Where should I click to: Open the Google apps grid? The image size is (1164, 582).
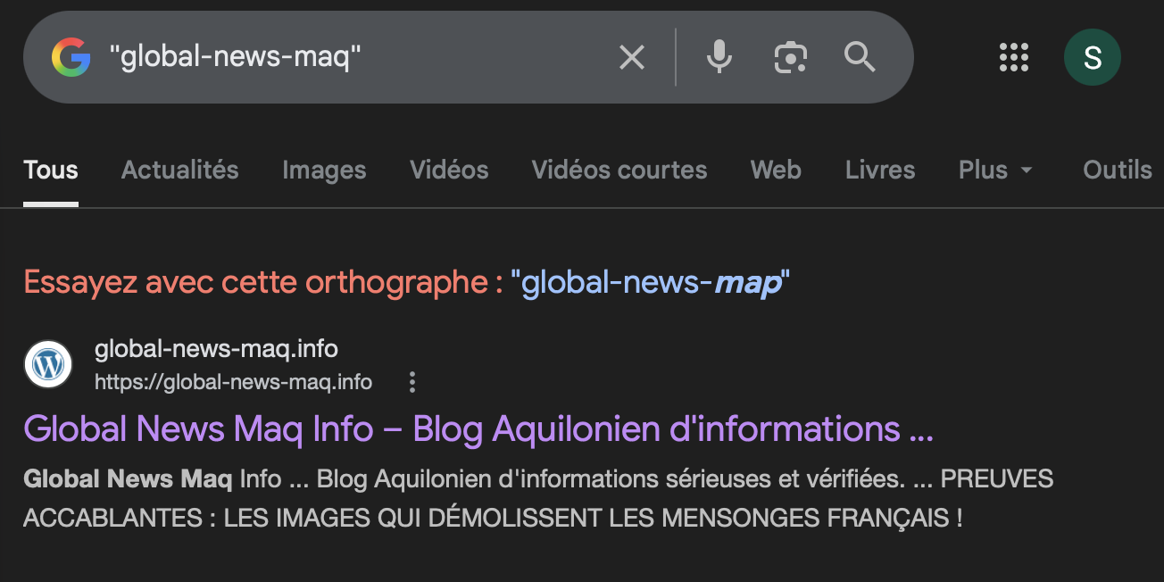point(1014,57)
